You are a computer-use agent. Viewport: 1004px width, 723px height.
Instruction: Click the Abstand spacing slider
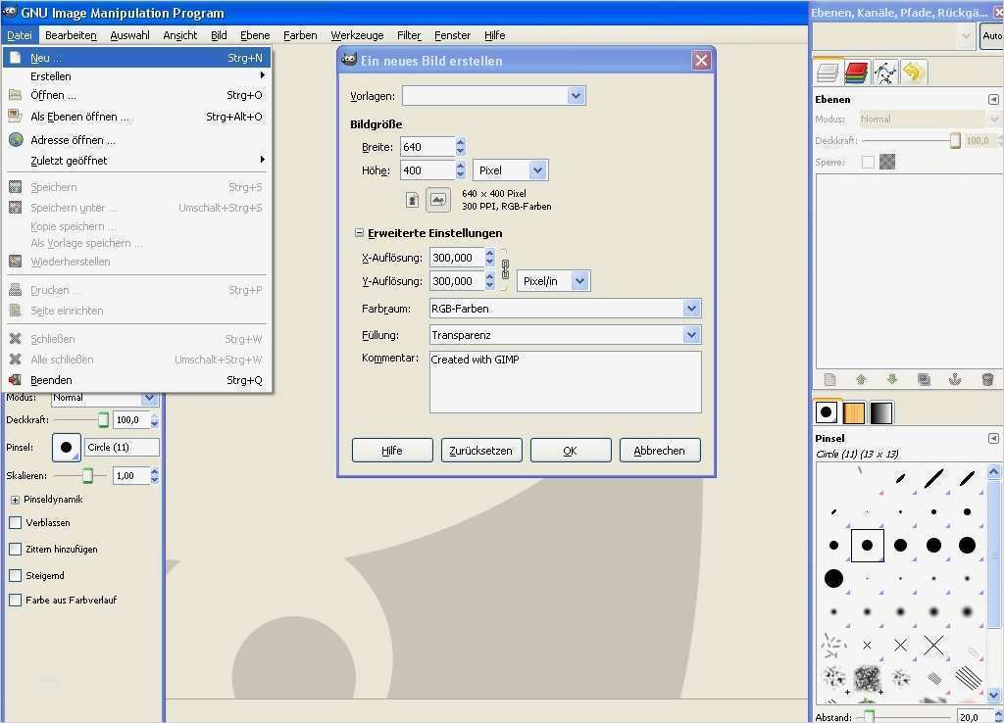click(902, 717)
